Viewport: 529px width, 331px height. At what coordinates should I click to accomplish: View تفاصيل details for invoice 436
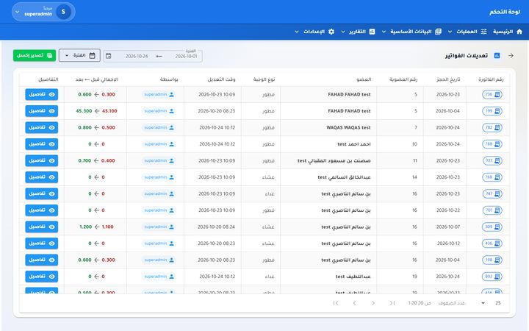[41, 243]
